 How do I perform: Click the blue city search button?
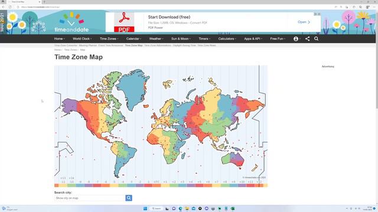point(129,198)
